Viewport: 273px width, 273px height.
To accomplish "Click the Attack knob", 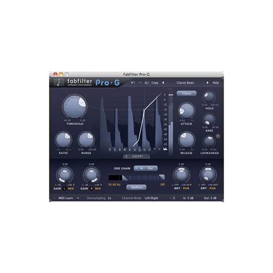I will point(187,111).
